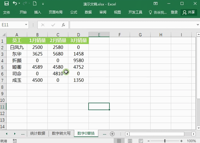Open the 审阅 ribbon tab
The height and width of the screenshot is (143, 200).
[x=103, y=12]
